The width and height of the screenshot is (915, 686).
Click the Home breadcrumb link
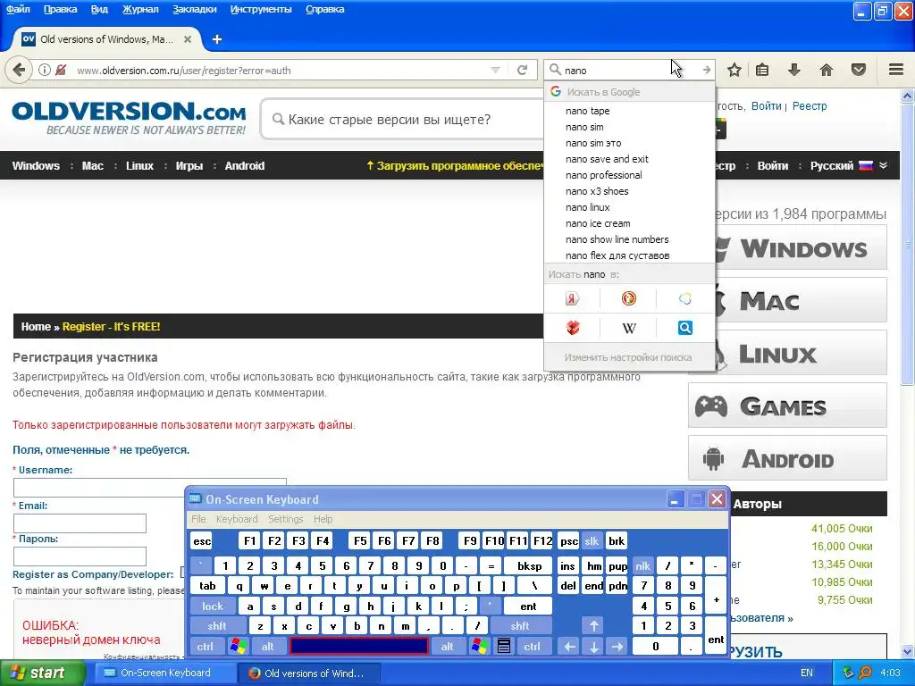36,327
